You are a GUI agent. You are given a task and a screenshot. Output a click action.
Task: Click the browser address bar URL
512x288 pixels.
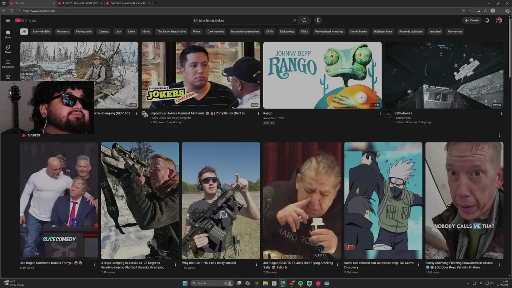[39, 11]
